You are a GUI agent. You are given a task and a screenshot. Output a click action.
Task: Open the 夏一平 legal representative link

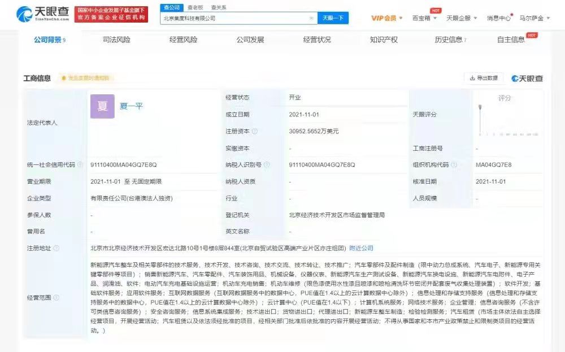tap(131, 106)
